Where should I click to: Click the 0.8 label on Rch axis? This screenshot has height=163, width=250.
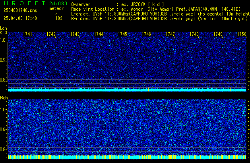point(3,149)
